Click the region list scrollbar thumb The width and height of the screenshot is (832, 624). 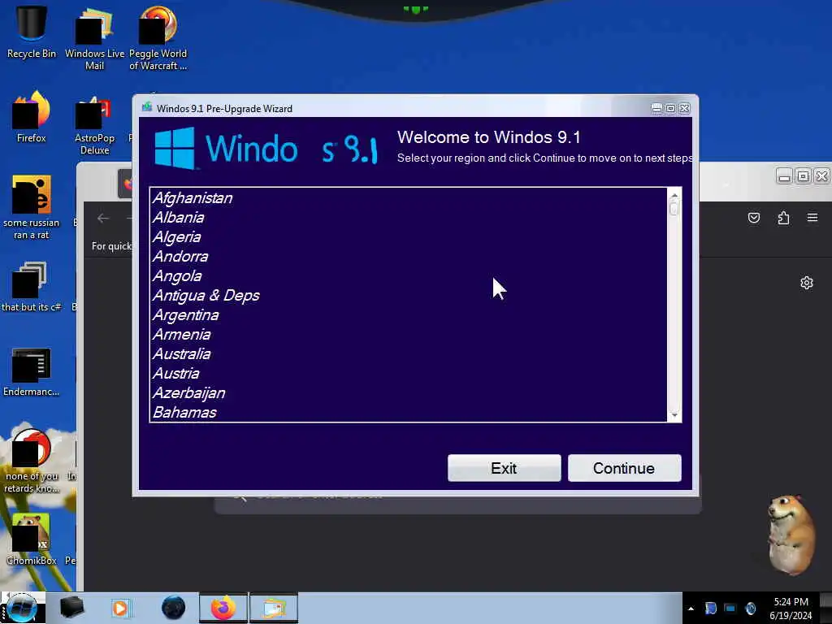coord(674,208)
